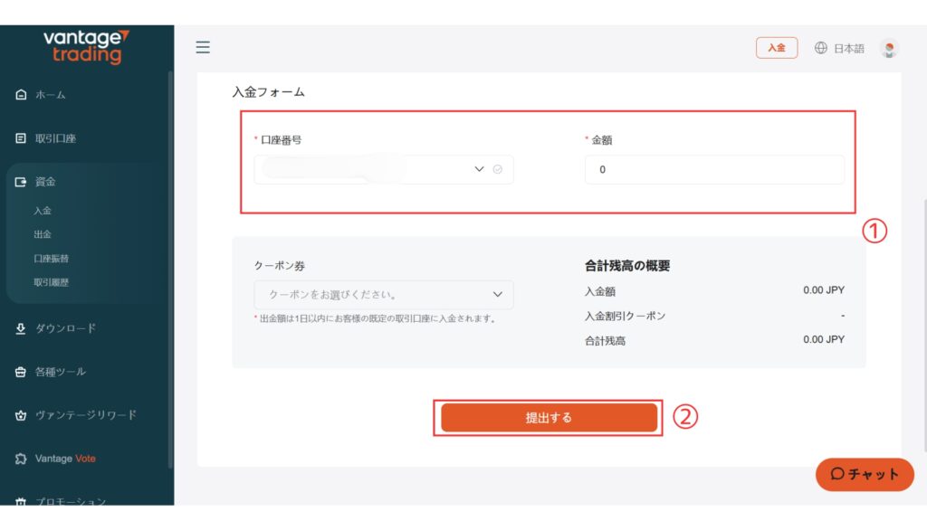The height and width of the screenshot is (521, 927).
Task: Click the Vantage Vote icon
Action: pos(22,459)
